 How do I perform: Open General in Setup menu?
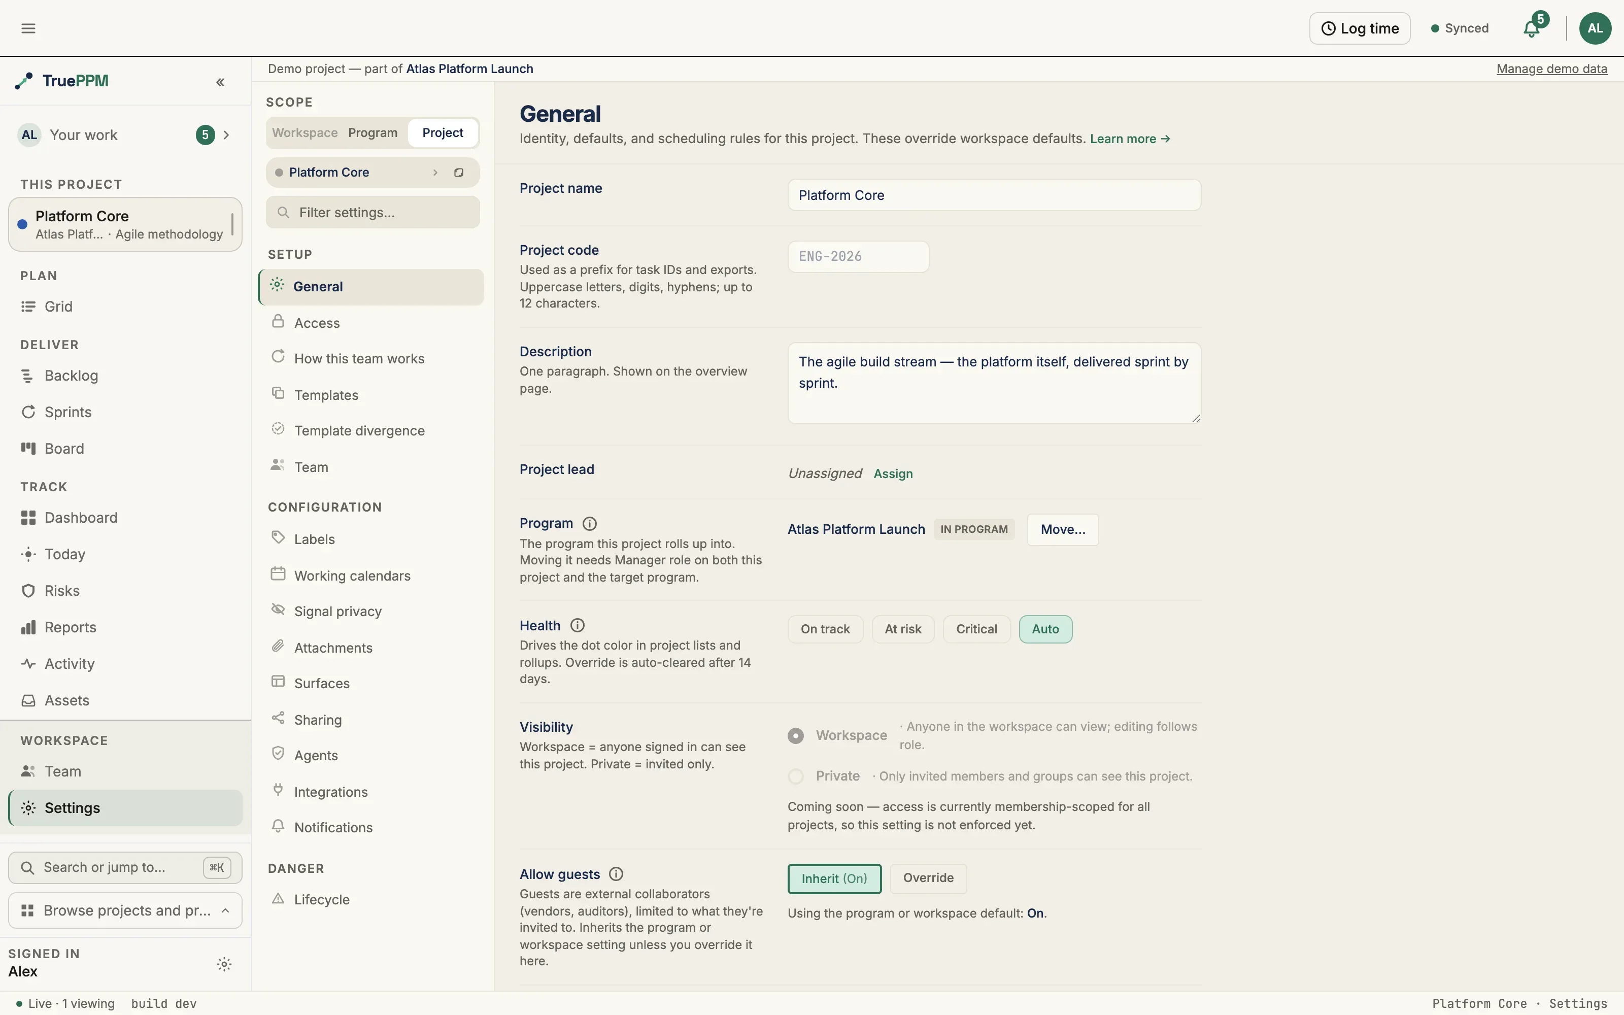coord(371,287)
